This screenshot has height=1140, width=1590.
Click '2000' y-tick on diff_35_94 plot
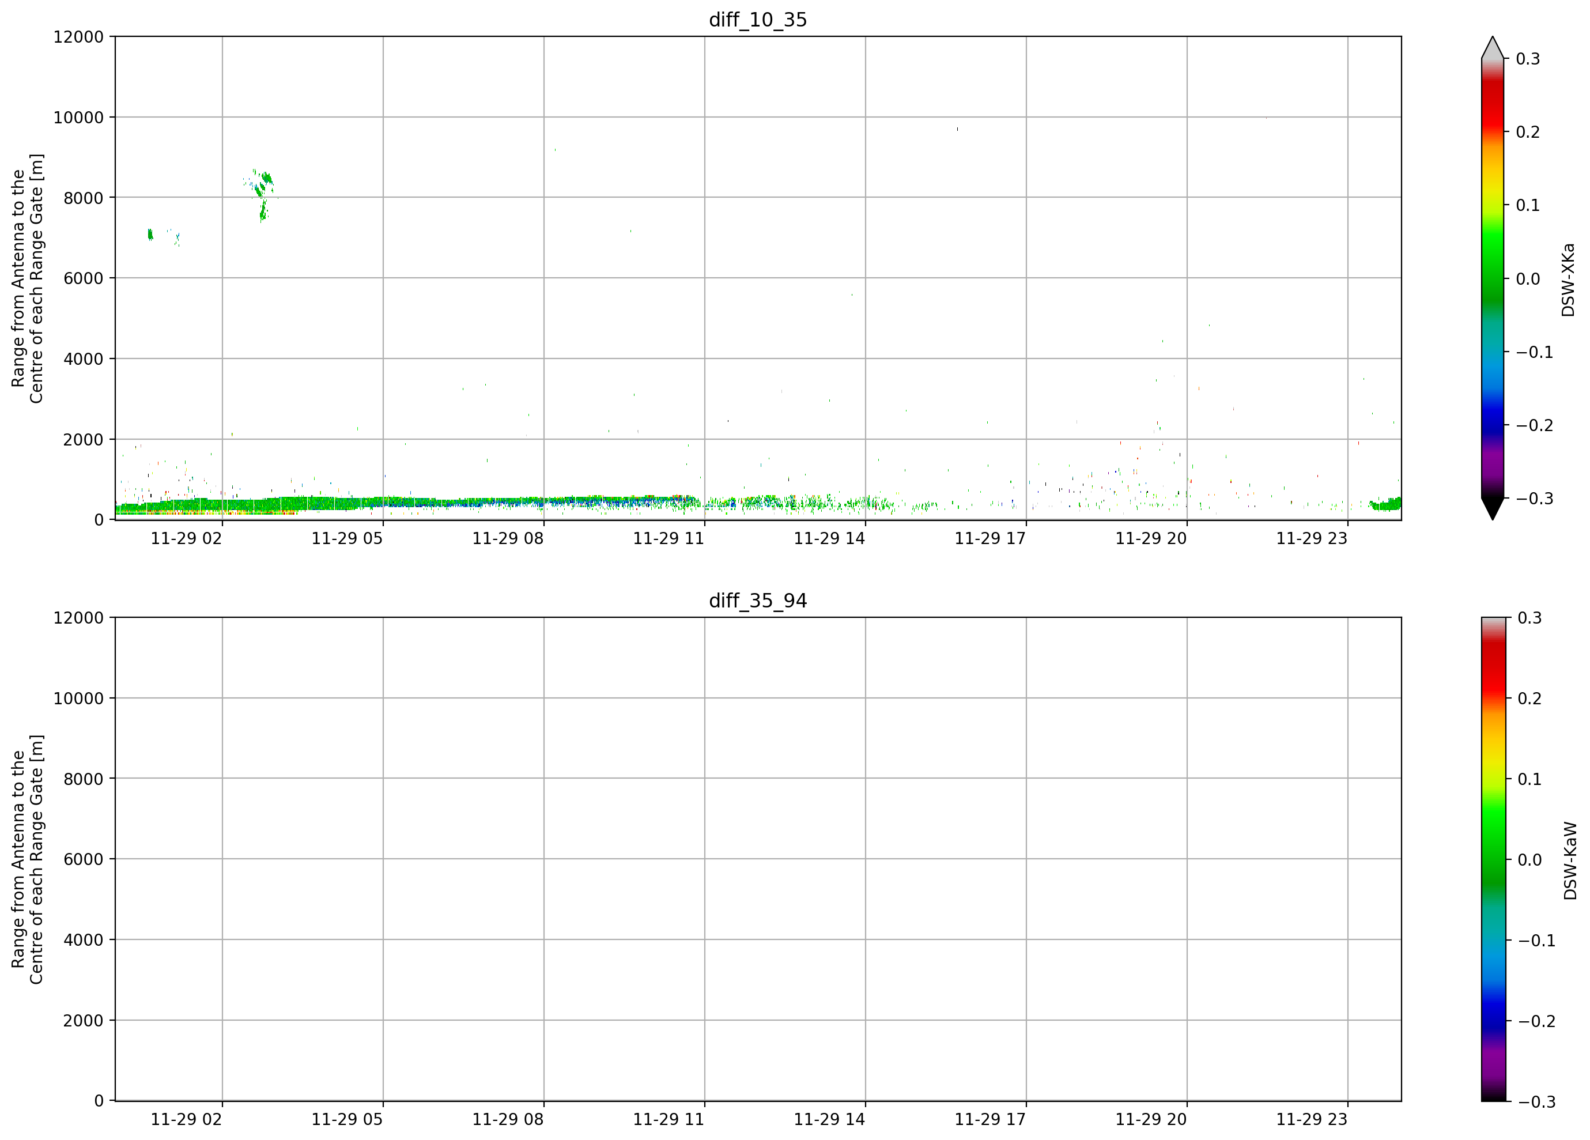84,1021
